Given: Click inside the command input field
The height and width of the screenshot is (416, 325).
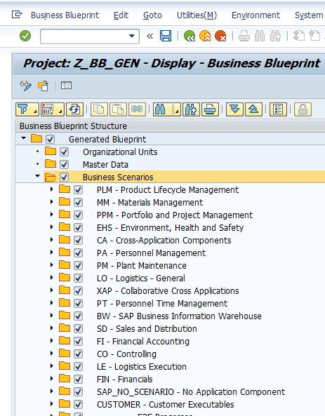Looking at the screenshot, I should tap(84, 36).
